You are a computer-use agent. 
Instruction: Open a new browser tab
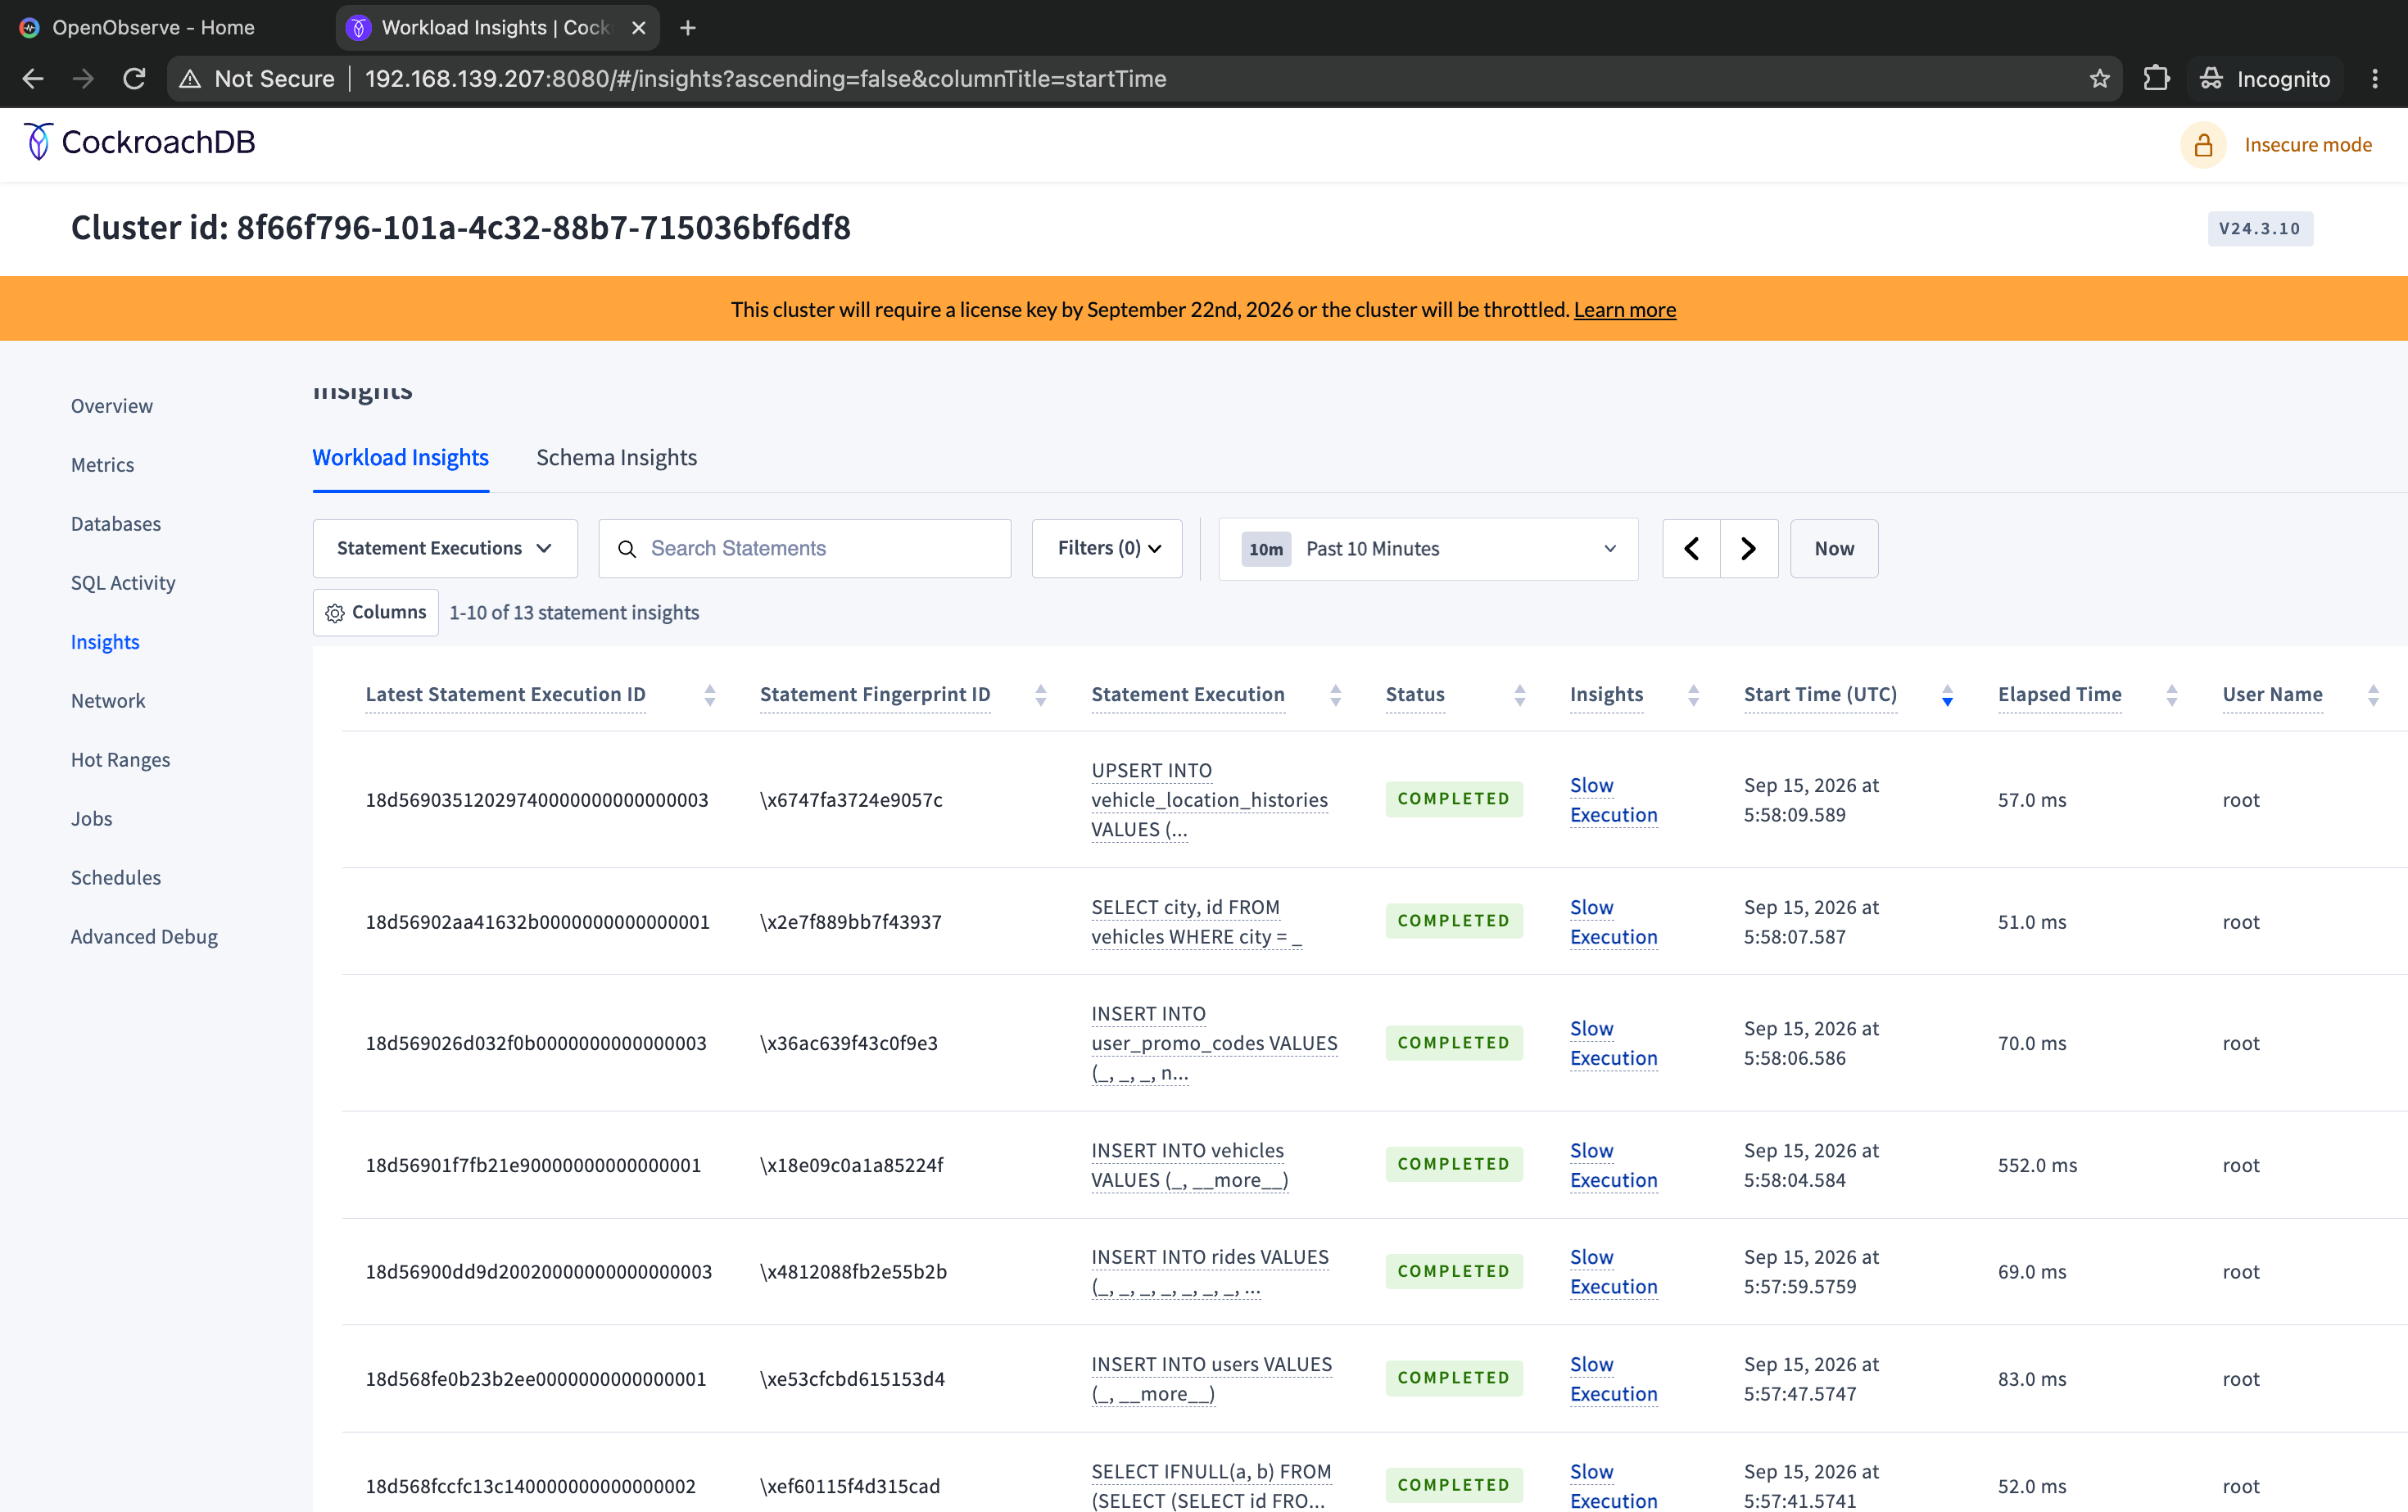coord(688,28)
